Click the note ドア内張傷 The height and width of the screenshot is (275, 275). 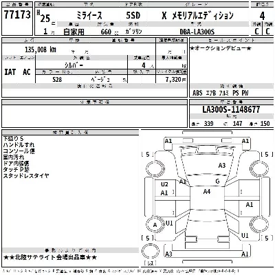pyautogui.click(x=16, y=164)
